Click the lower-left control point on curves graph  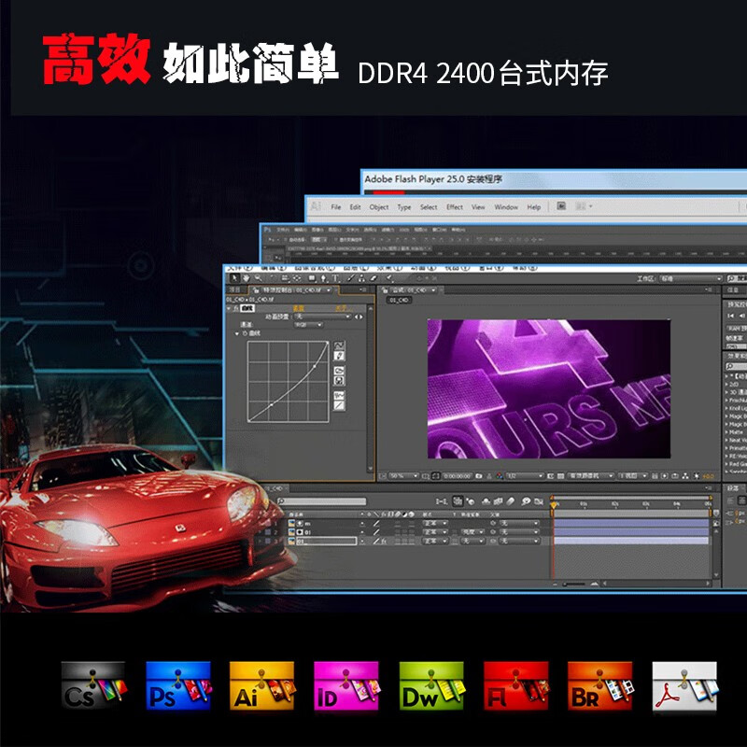271,404
